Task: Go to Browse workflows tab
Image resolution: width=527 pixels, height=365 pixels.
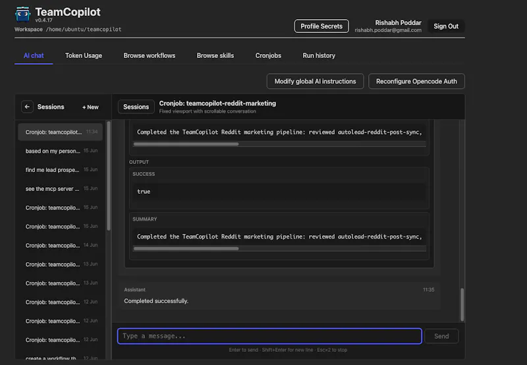Action: tap(150, 55)
